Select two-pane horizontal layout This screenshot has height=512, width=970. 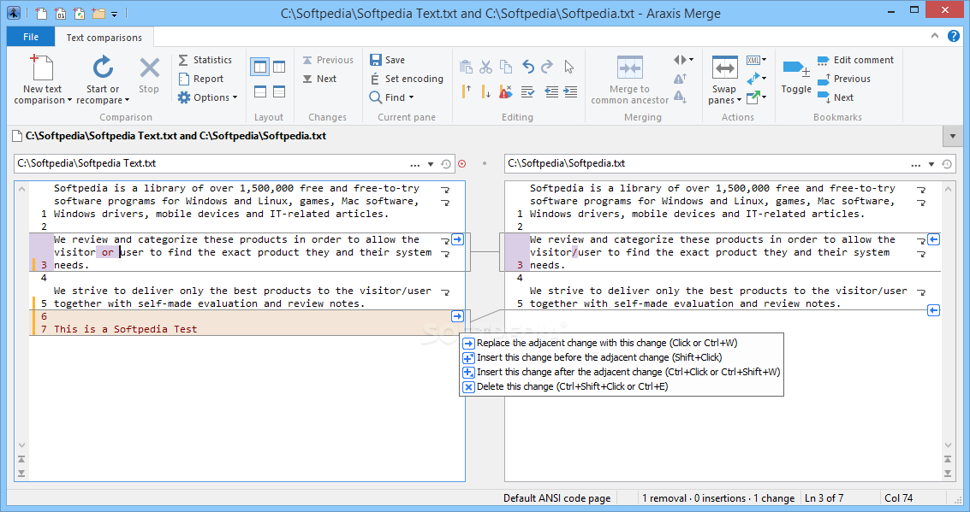click(259, 91)
